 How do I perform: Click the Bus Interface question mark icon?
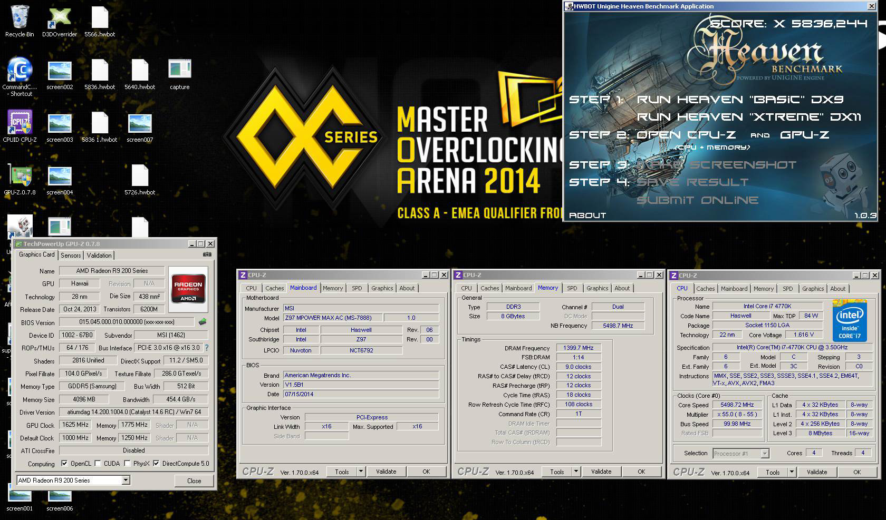tap(207, 348)
